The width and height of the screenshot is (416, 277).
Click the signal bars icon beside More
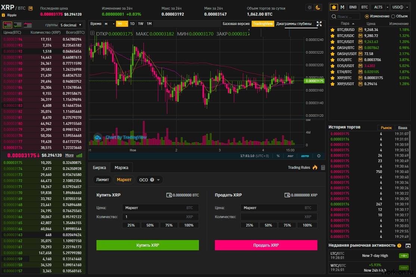(x=79, y=155)
